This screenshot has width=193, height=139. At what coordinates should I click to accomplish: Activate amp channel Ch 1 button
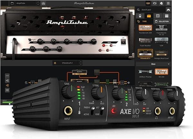point(104,45)
